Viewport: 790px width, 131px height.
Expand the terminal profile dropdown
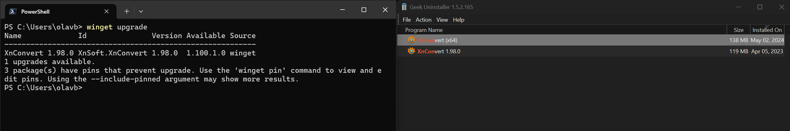click(141, 11)
